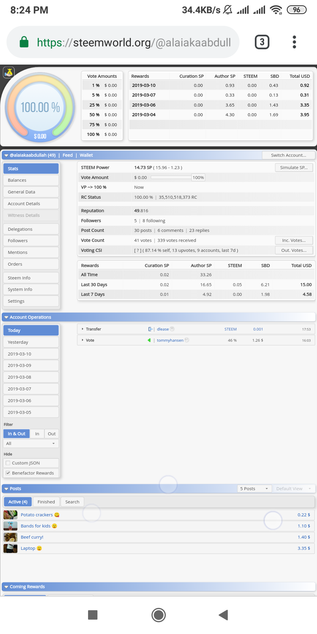The width and height of the screenshot is (317, 634).
Task: Click the Switch Account button
Action: (289, 155)
